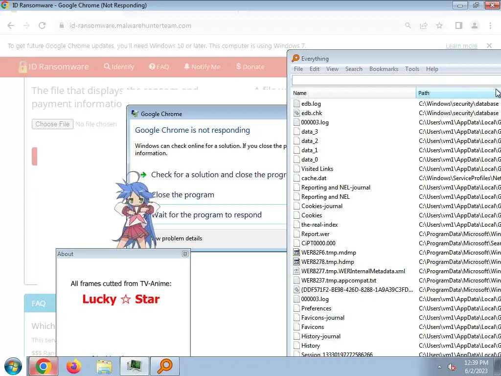Select edb.log in the results

point(311,104)
